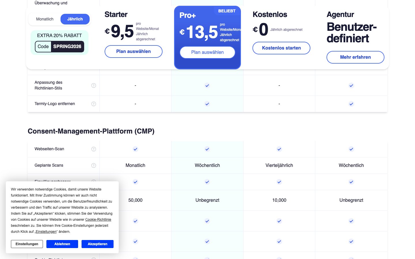Click help icon beside Termly-Logo entfernen

94,104
